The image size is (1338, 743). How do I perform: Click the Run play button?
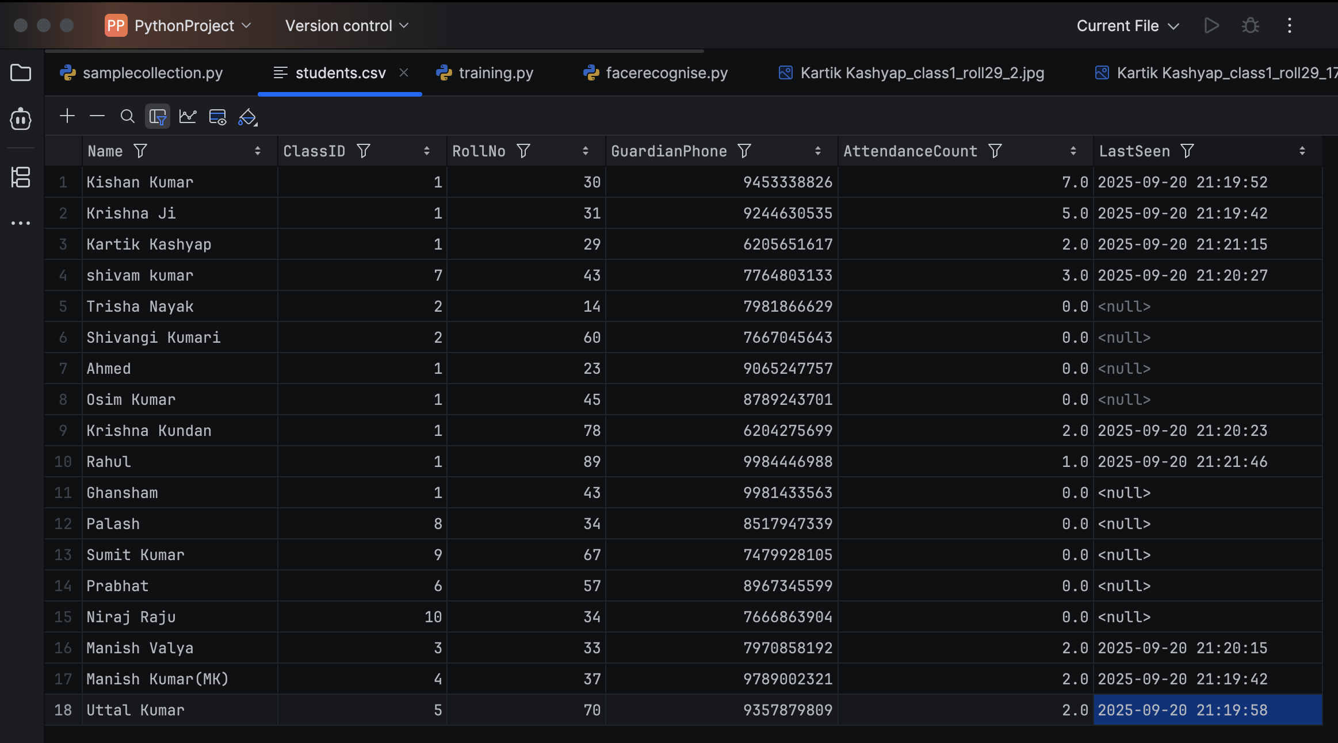click(x=1211, y=26)
